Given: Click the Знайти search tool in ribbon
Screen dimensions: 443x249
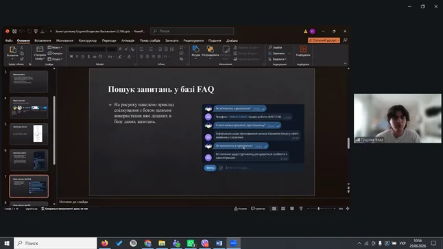Looking at the screenshot, I should 276,47.
